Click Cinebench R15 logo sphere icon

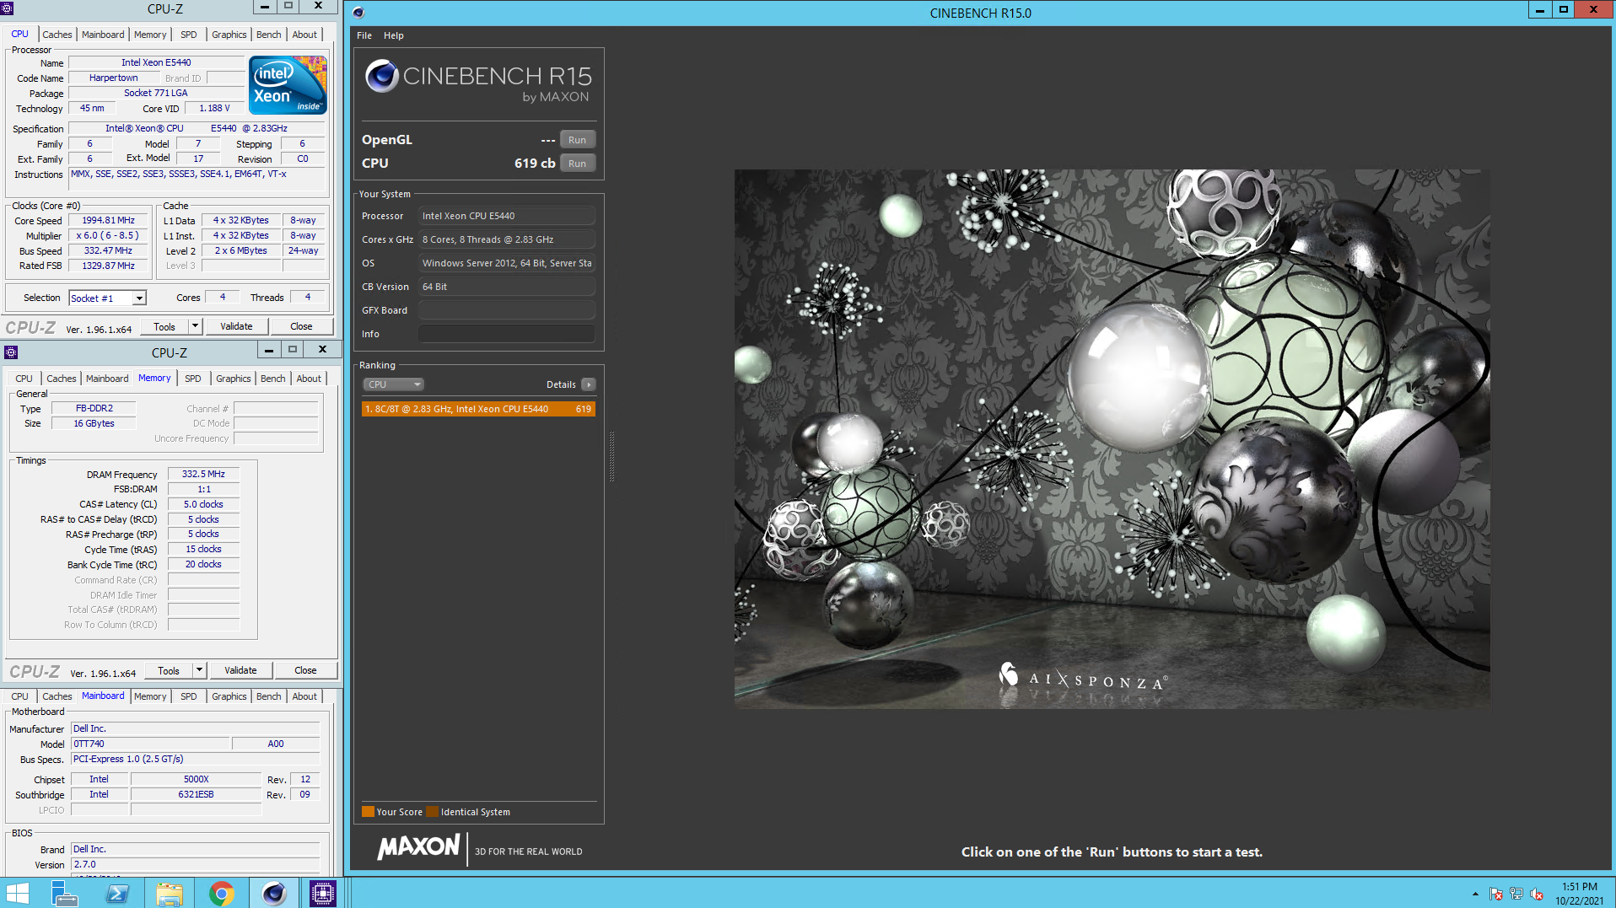tap(381, 76)
